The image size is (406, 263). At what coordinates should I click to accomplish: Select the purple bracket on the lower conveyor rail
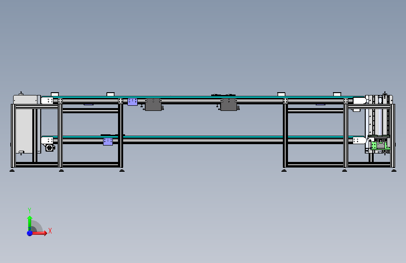[108, 142]
